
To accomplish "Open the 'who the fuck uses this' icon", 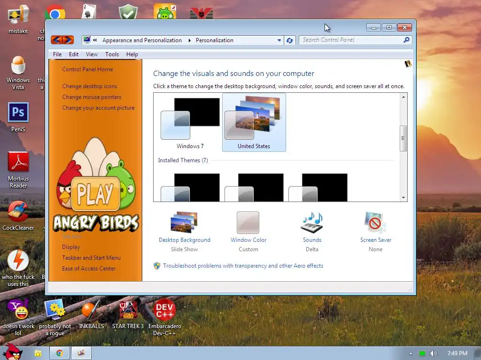I will [x=18, y=268].
